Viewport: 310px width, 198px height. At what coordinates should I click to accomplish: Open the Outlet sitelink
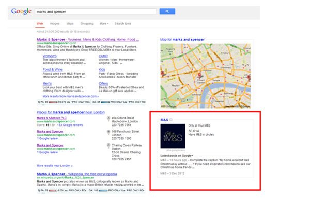point(103,56)
